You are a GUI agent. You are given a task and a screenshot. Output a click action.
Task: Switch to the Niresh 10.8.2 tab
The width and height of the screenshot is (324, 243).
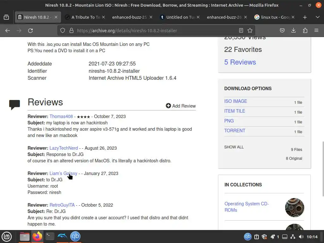click(x=38, y=17)
